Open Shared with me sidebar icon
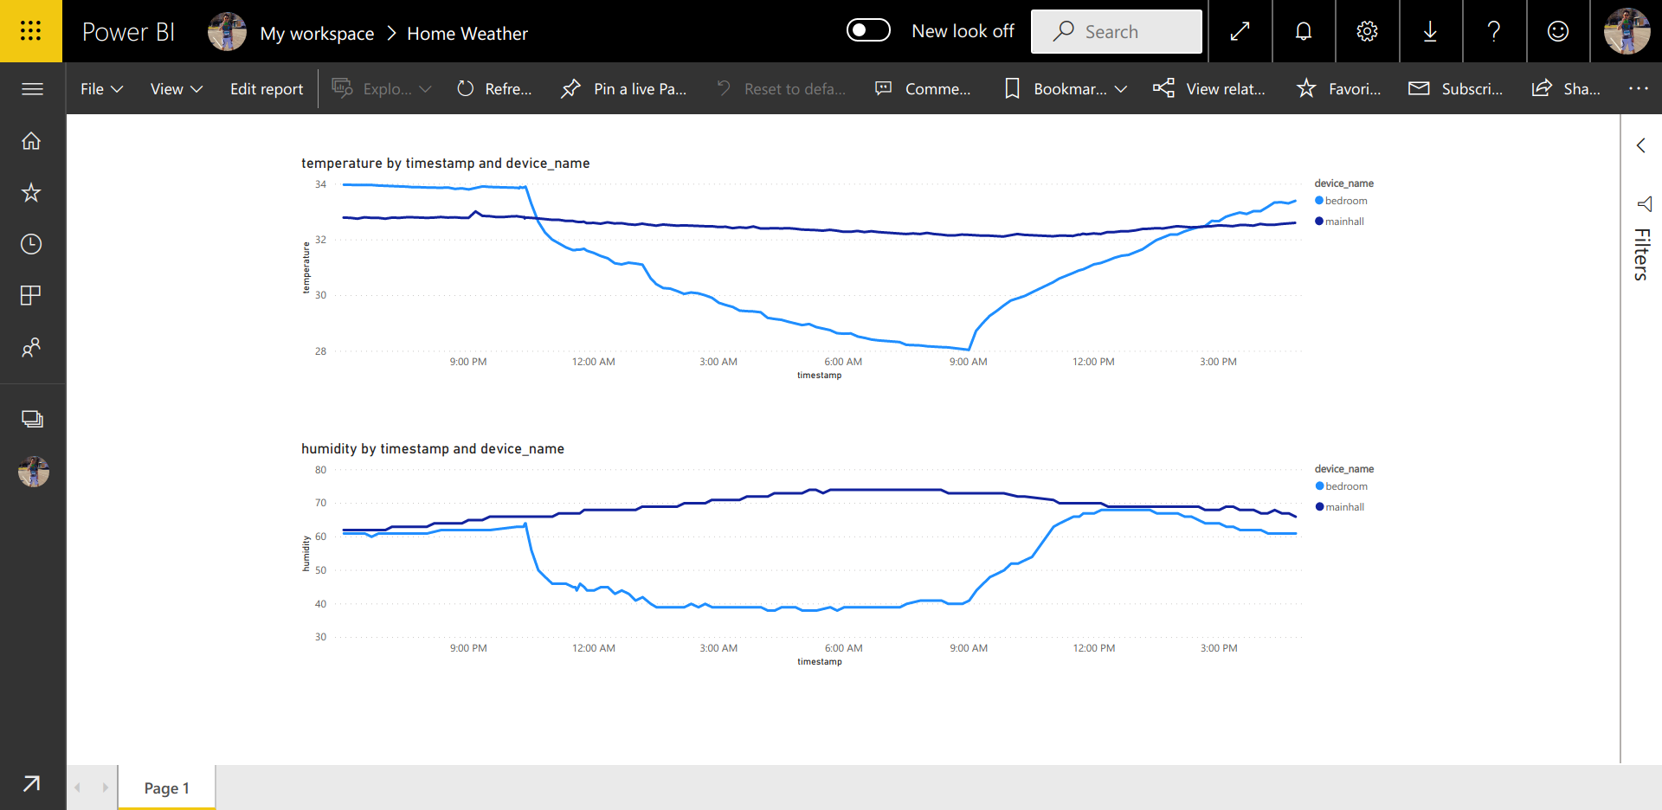1662x810 pixels. (31, 348)
